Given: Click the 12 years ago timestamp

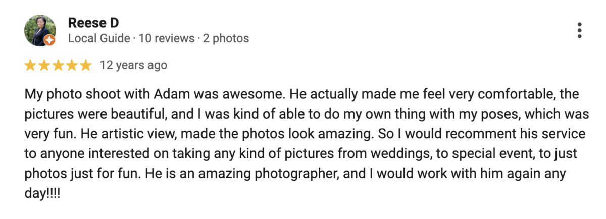Looking at the screenshot, I should coord(133,65).
